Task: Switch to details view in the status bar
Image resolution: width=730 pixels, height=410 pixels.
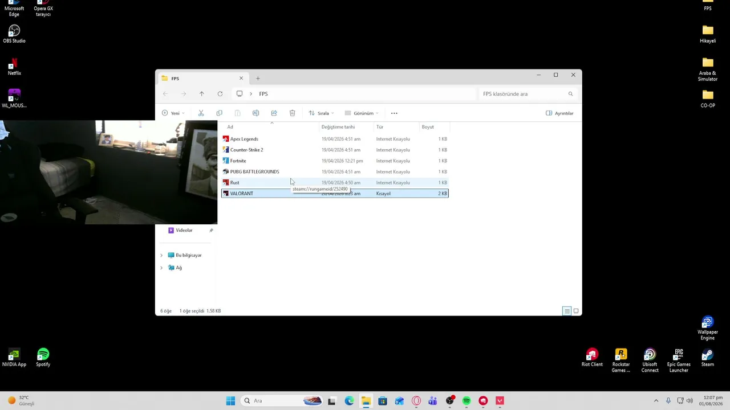Action: click(566, 311)
